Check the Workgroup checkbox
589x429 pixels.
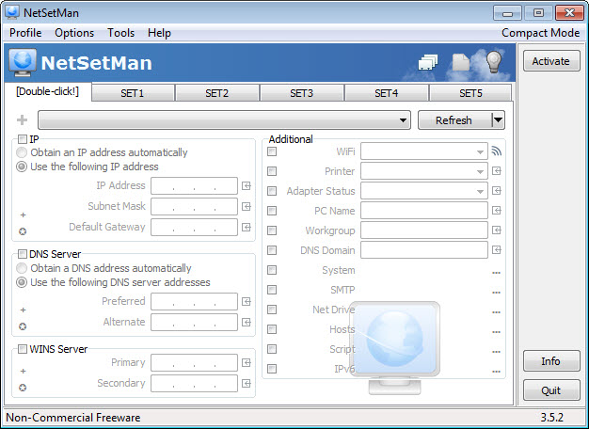272,230
